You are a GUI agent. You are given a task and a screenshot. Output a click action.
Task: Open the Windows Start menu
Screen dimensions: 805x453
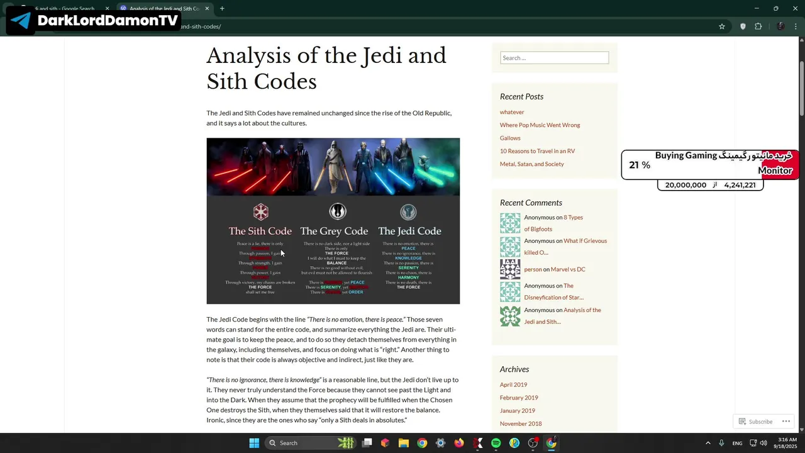[254, 443]
